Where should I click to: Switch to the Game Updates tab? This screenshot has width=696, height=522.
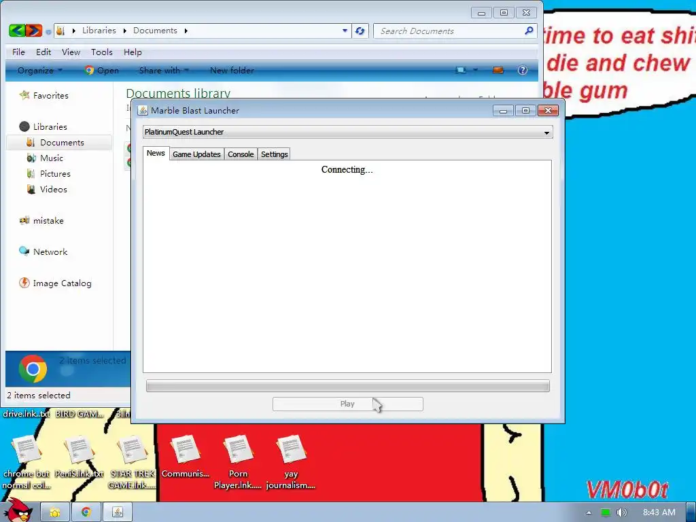pos(196,154)
